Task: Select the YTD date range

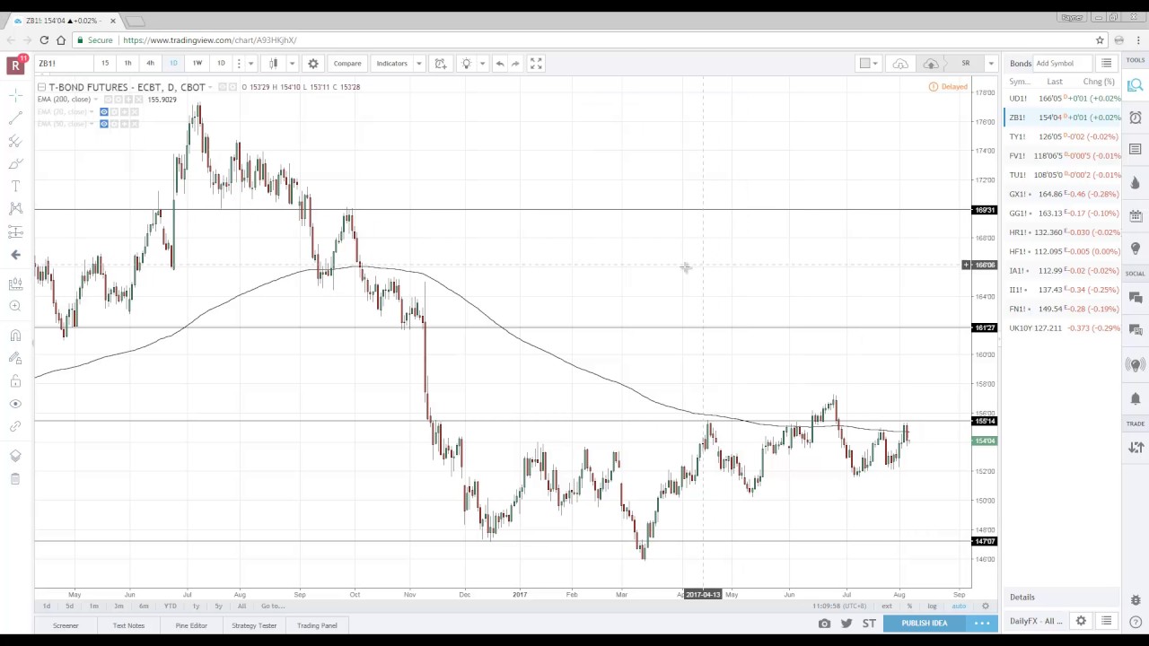Action: pos(170,607)
